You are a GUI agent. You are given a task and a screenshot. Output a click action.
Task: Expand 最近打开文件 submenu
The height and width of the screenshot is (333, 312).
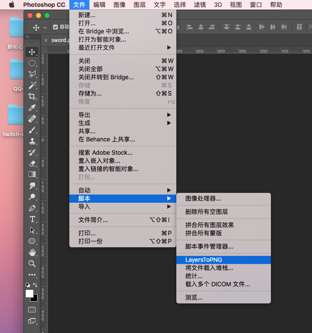(123, 48)
